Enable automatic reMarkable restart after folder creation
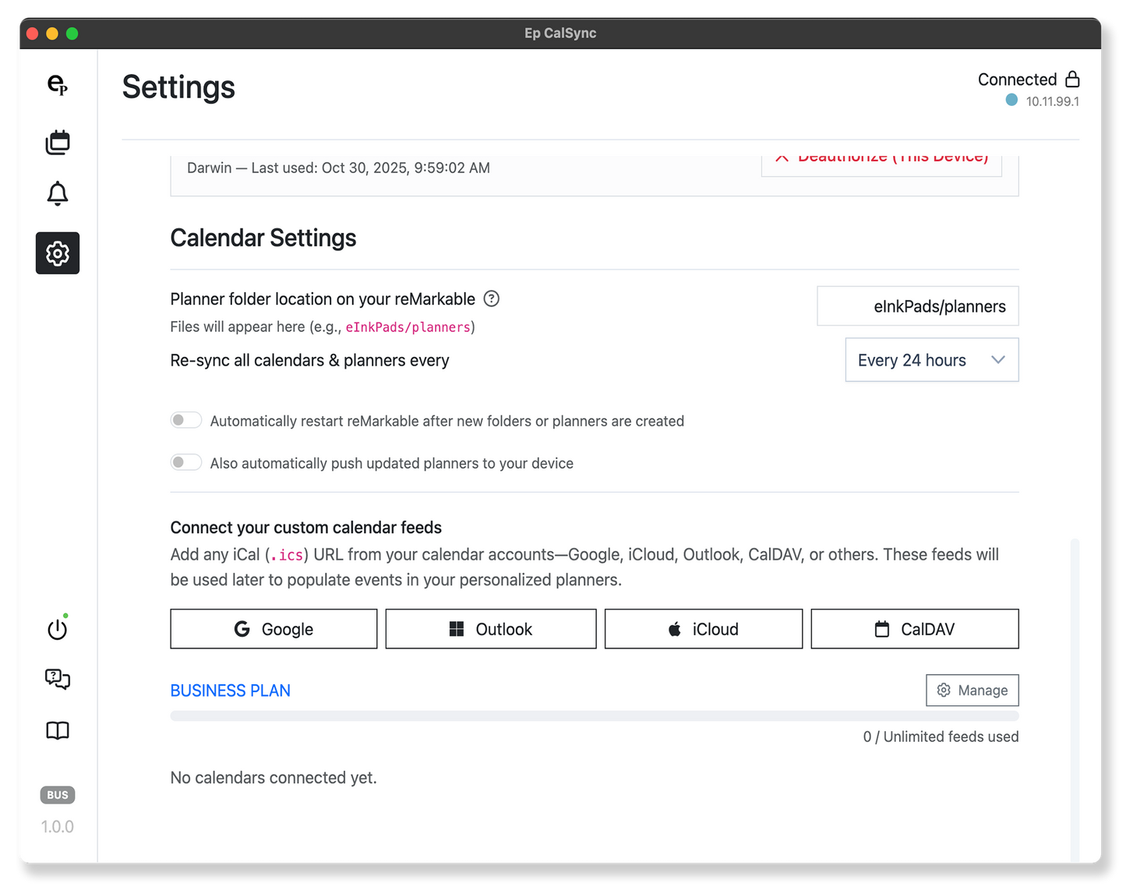Viewport: 1126px width, 890px height. (x=185, y=419)
